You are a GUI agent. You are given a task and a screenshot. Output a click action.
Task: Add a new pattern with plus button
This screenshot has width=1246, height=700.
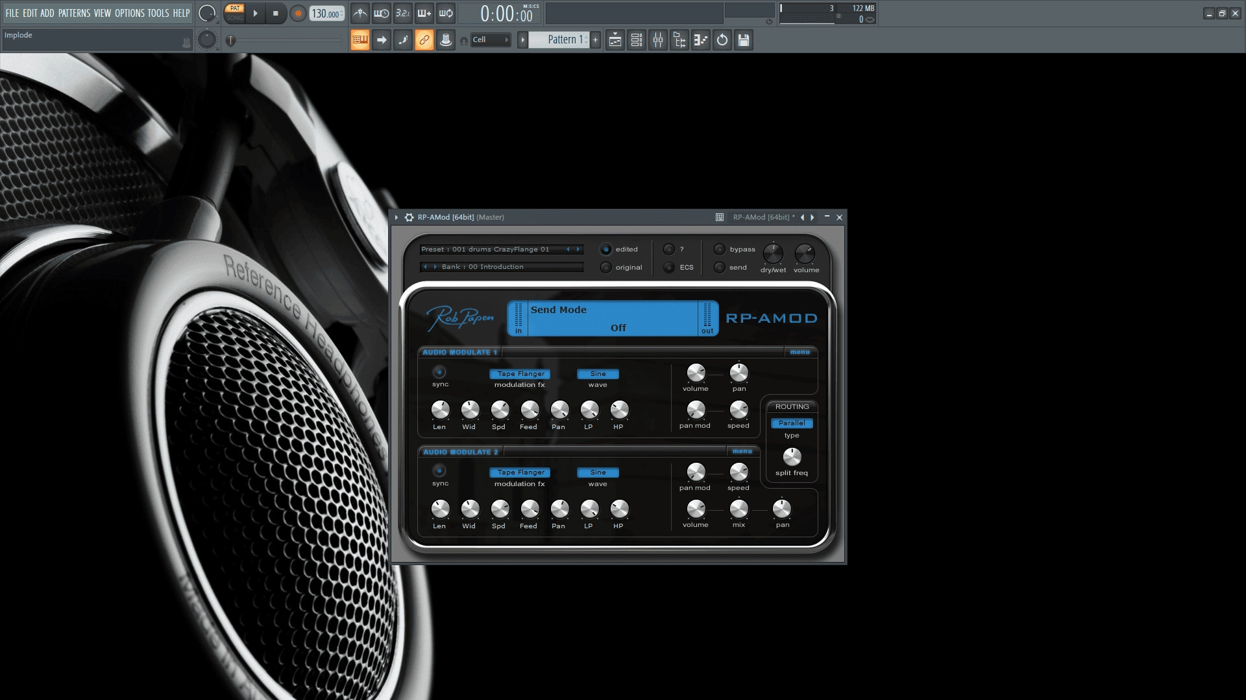tap(595, 40)
